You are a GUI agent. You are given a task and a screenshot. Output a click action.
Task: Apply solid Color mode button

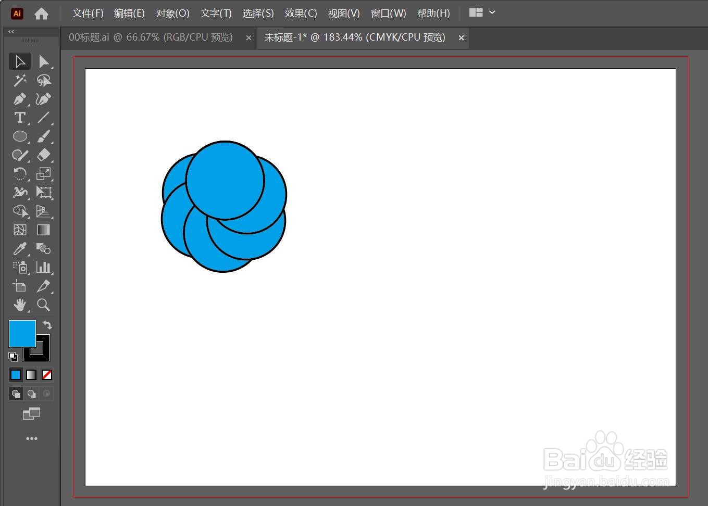16,375
